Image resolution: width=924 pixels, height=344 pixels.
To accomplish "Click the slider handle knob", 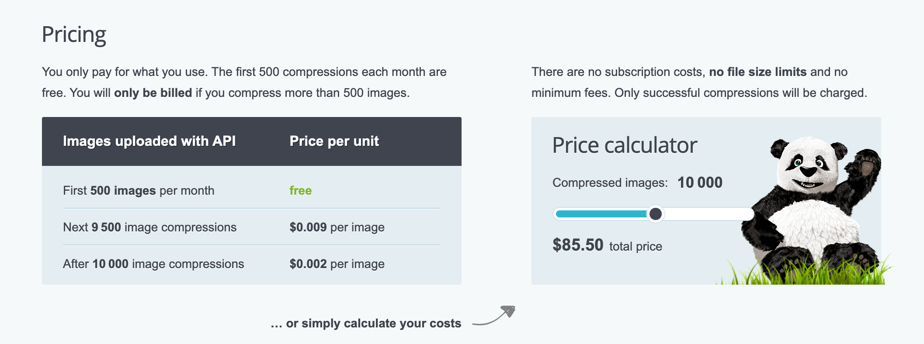I will 655,214.
